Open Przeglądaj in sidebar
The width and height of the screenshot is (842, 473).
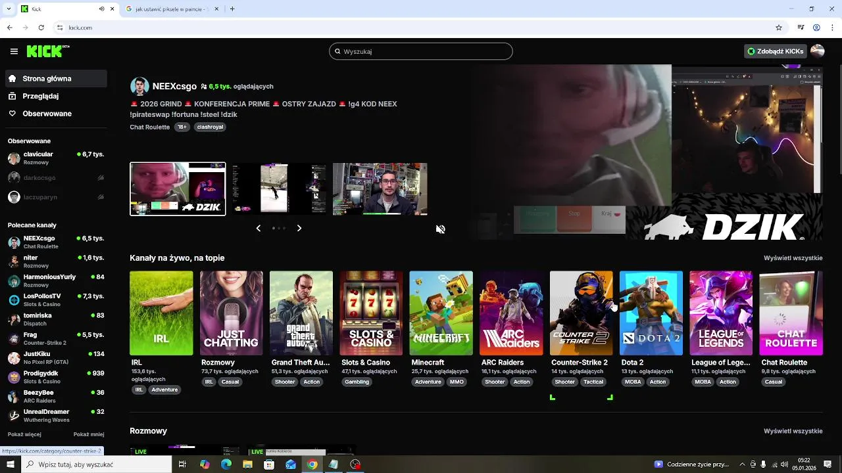(56, 96)
